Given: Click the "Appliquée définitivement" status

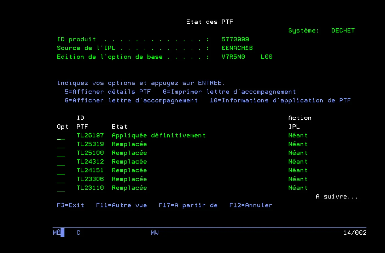Looking at the screenshot, I should coord(159,135).
